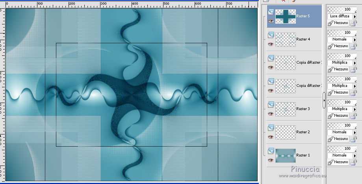Click the name of the Copia diRaster layer below Raster 4
The width and height of the screenshot is (362, 184).
tap(309, 63)
